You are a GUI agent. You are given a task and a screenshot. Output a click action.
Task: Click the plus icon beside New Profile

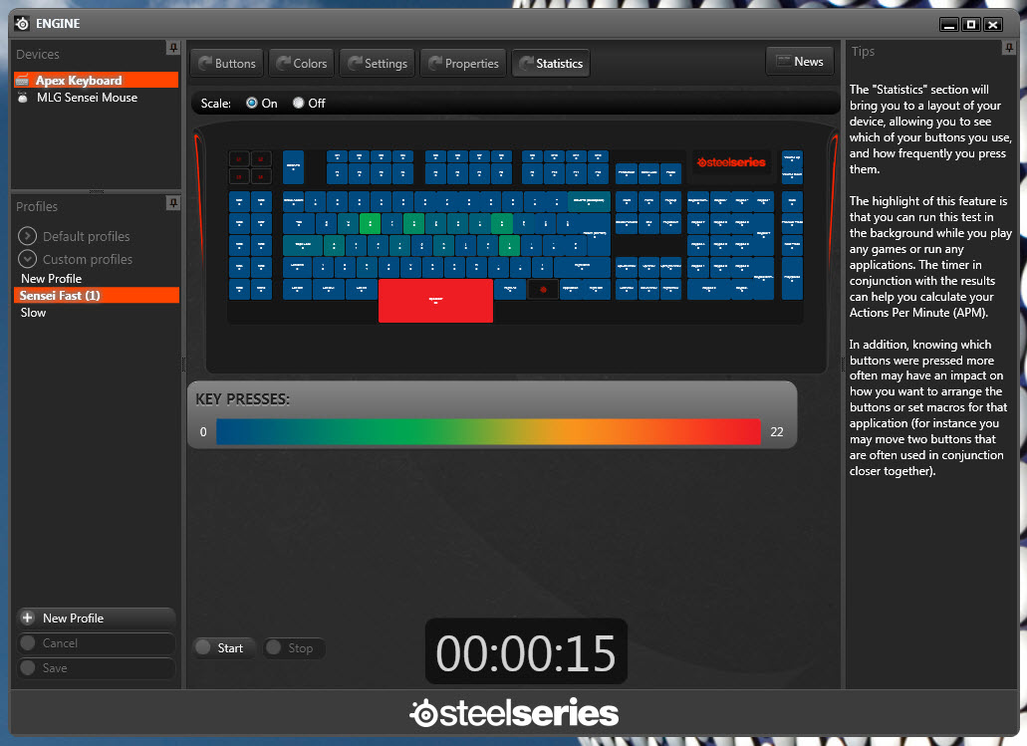[x=28, y=618]
